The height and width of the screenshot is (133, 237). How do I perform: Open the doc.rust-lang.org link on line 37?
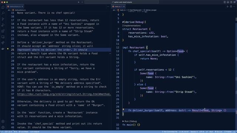coord(64,94)
